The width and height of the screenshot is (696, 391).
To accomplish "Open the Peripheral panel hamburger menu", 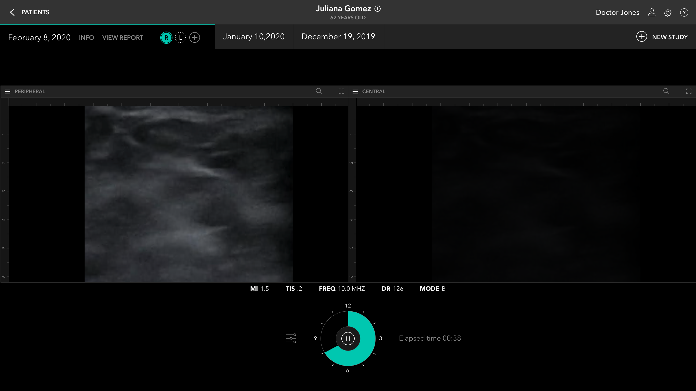I will (8, 92).
